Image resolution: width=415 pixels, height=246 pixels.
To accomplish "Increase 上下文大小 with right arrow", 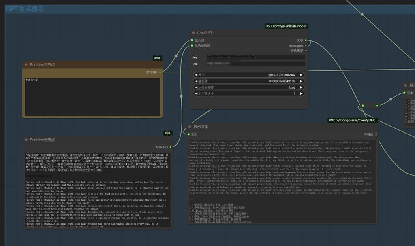I will tap(301, 93).
